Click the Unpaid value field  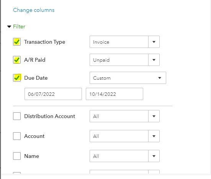[x=119, y=60]
